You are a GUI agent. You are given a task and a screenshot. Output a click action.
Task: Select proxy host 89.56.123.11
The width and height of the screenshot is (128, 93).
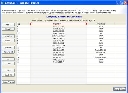click(58, 57)
